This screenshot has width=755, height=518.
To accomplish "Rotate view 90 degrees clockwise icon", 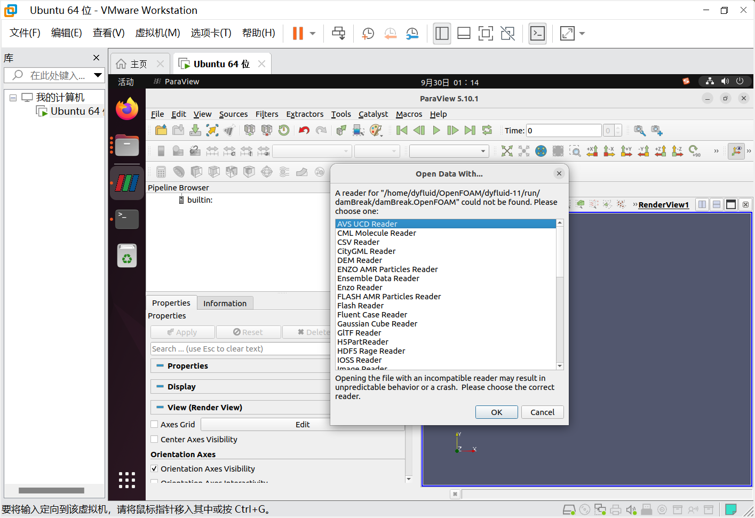I will click(x=695, y=151).
